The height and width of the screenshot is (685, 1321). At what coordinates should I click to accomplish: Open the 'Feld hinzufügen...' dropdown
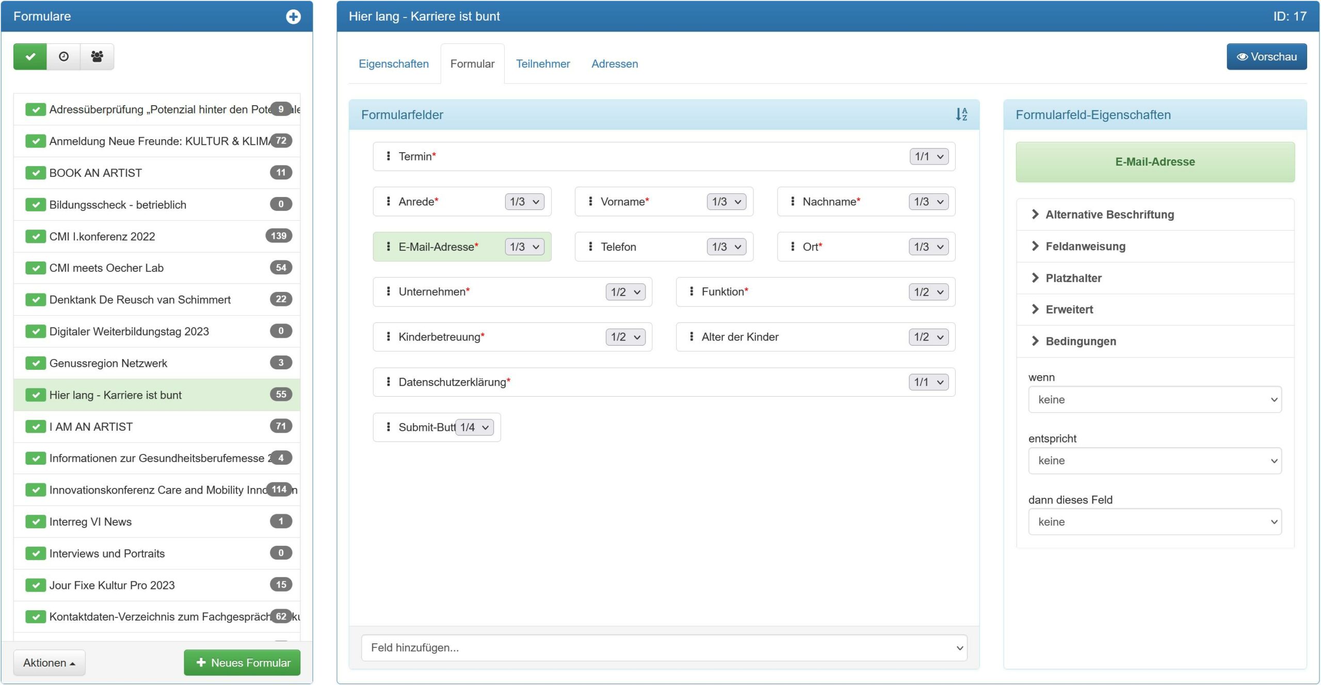[x=664, y=647]
